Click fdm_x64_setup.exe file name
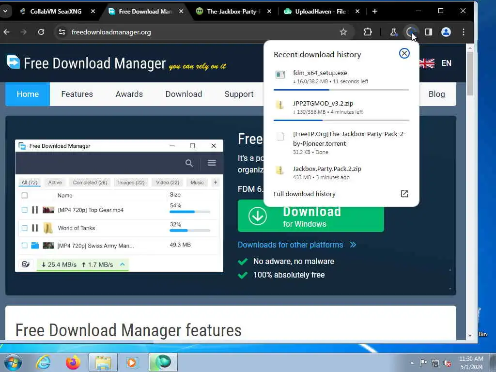 coord(320,73)
